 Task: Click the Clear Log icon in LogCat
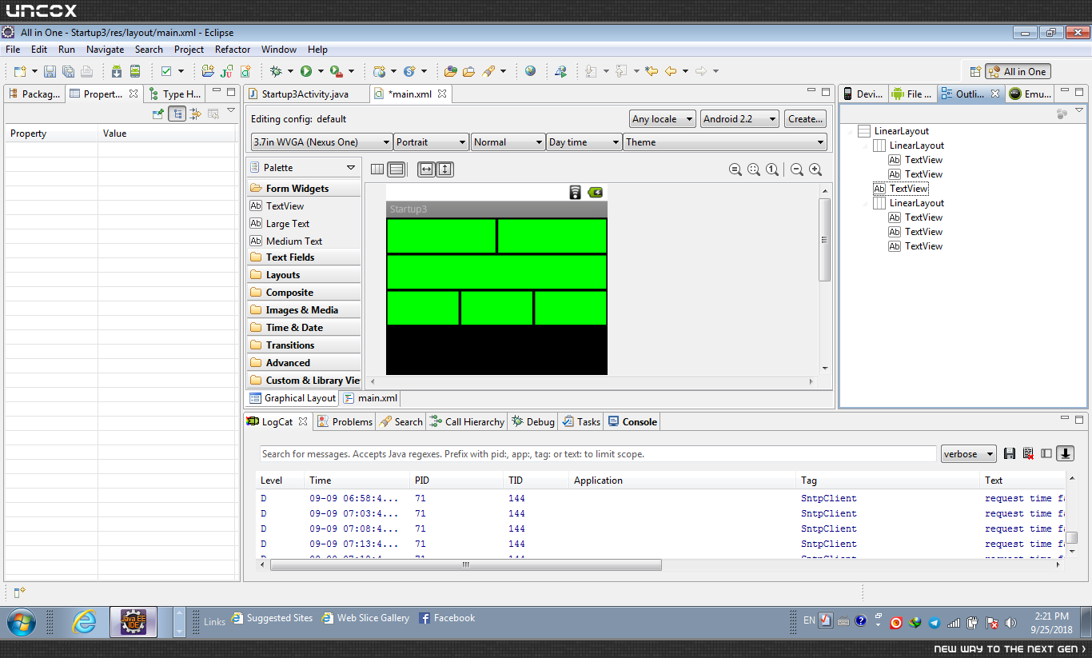click(x=1028, y=454)
